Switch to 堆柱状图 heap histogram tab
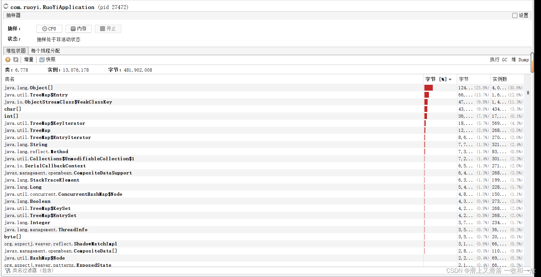541x277 pixels. click(16, 51)
